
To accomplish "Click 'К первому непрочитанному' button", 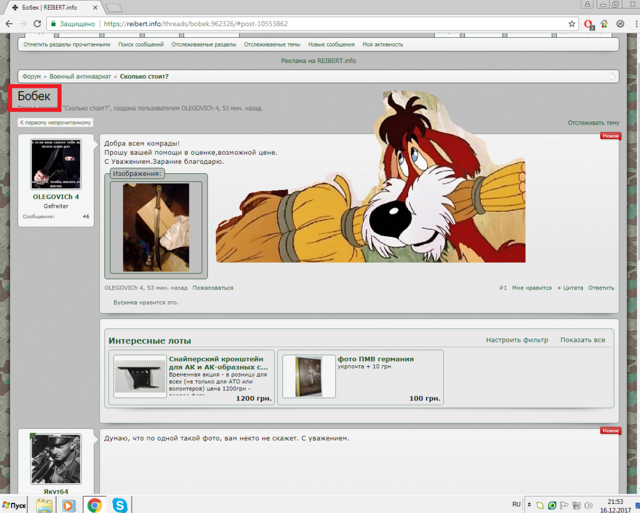I will click(55, 123).
